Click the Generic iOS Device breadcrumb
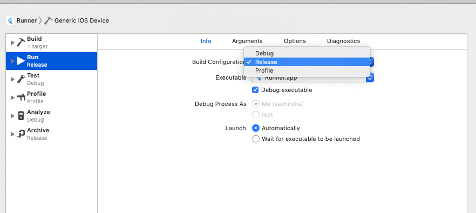Screen dimensions: 476x213 click(81, 20)
